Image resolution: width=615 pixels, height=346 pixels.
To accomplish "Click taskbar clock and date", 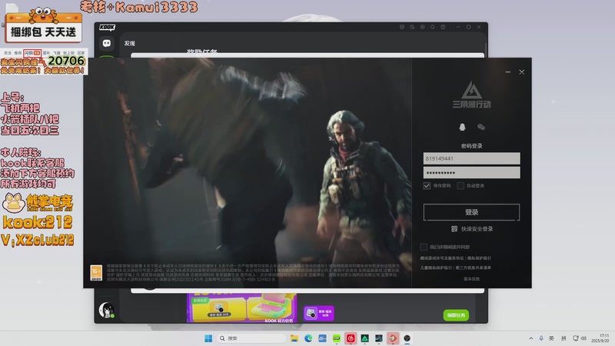I will coord(601,338).
